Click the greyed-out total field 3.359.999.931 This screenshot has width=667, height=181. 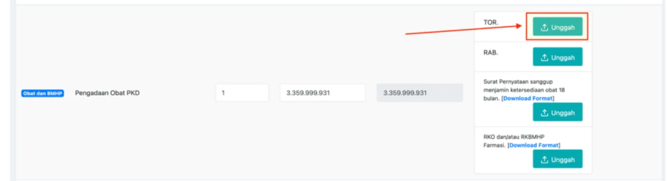coord(420,93)
